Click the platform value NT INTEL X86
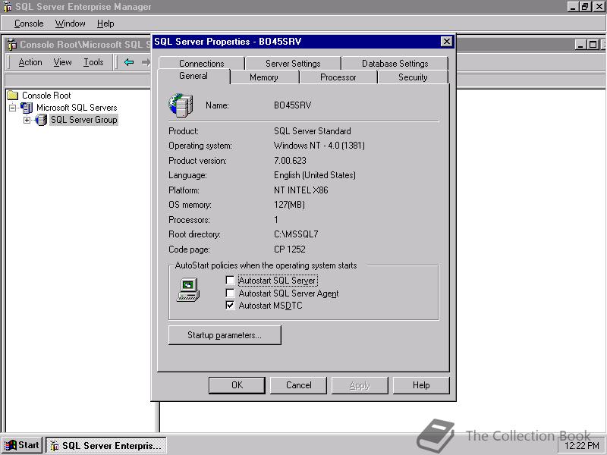This screenshot has height=455, width=607. [300, 190]
